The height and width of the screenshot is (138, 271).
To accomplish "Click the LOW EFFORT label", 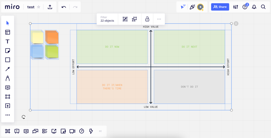I will pyautogui.click(x=74, y=67).
